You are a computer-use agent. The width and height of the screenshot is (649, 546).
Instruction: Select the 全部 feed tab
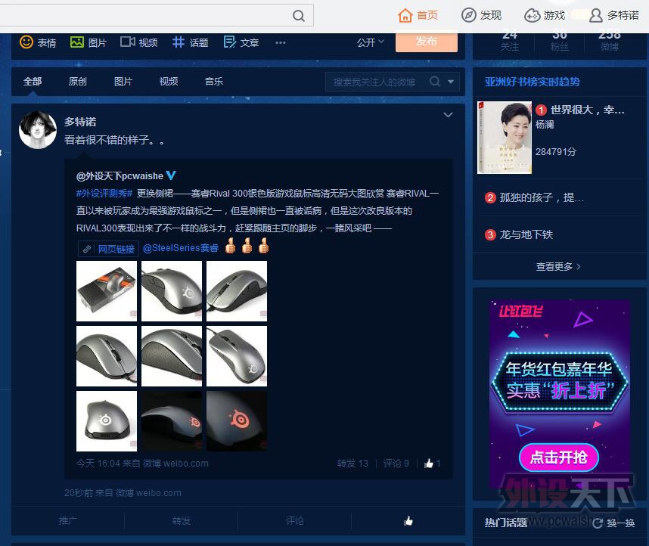33,81
